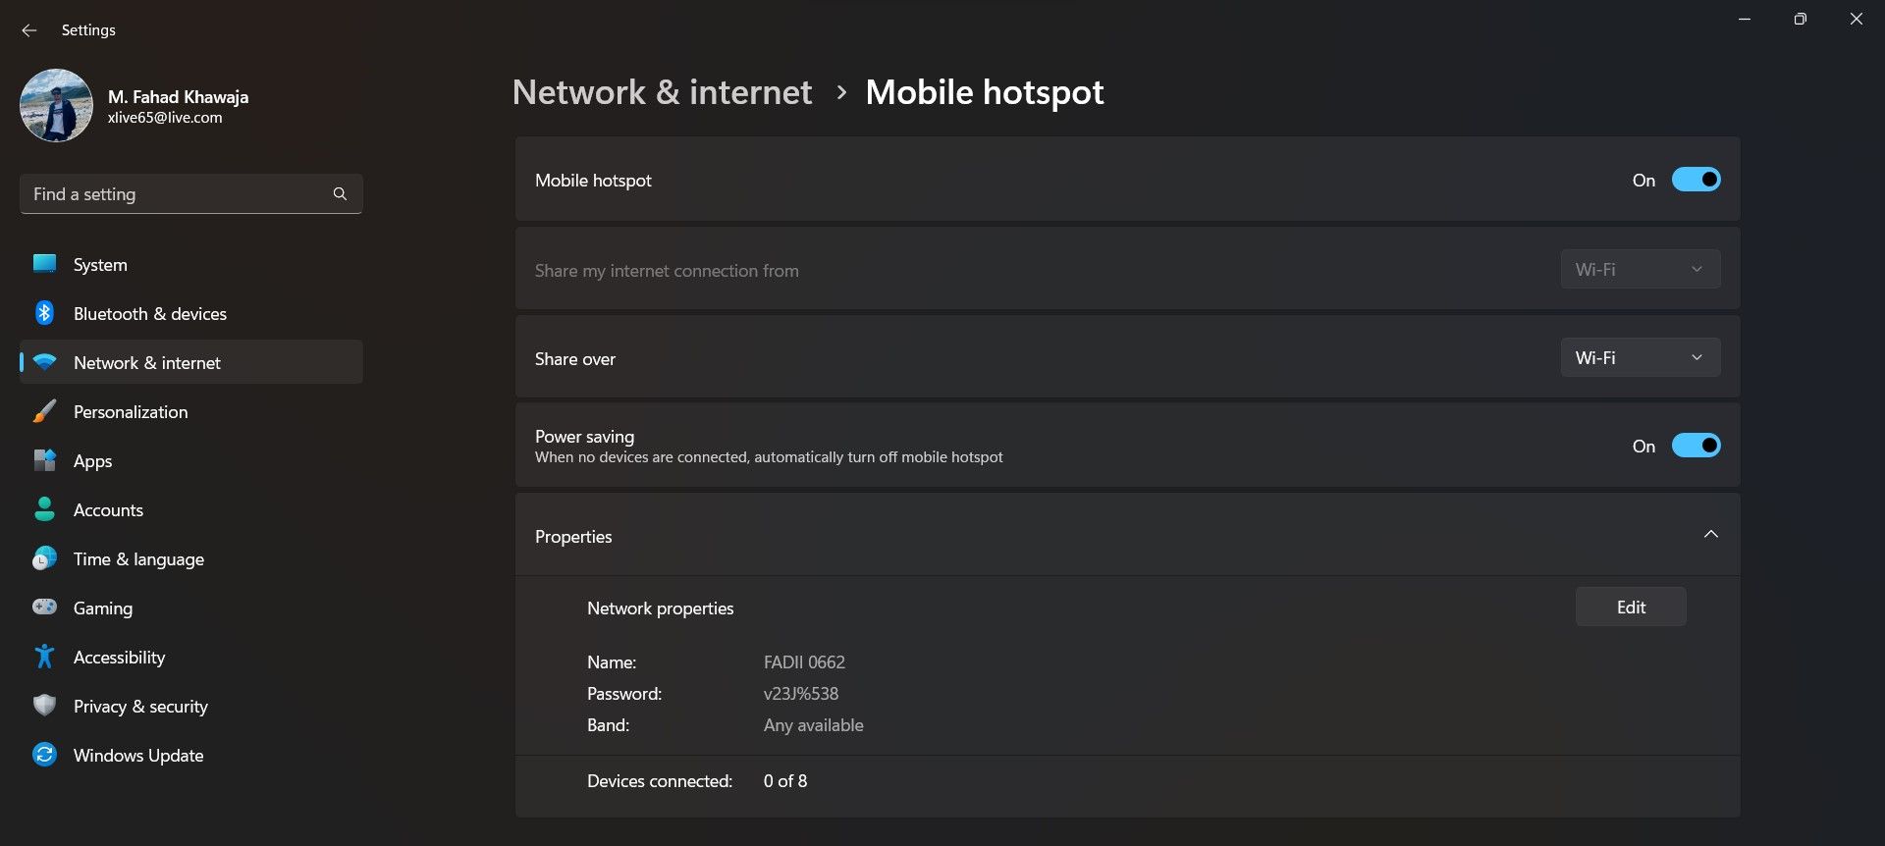
Task: Disable the Power saving toggle
Action: [x=1696, y=445]
